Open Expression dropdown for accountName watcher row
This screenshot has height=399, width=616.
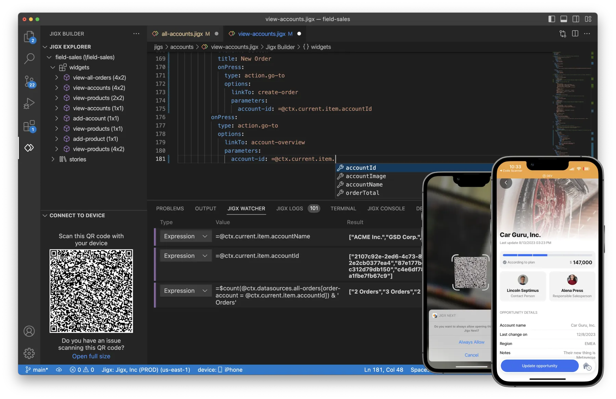pyautogui.click(x=185, y=236)
